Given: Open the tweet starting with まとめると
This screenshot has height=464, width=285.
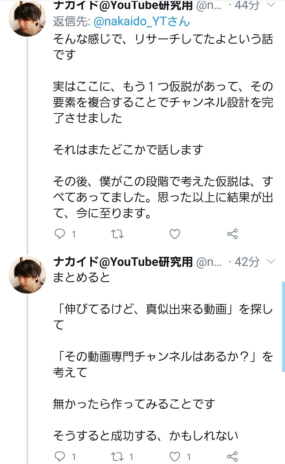Looking at the screenshot, I should pyautogui.click(x=158, y=356).
